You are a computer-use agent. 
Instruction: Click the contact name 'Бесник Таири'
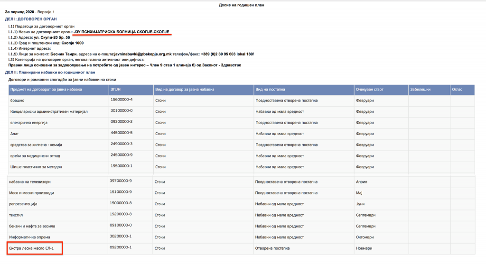pyautogui.click(x=64, y=54)
